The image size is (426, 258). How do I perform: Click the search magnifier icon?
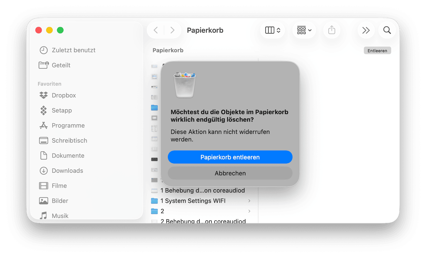[x=387, y=30]
